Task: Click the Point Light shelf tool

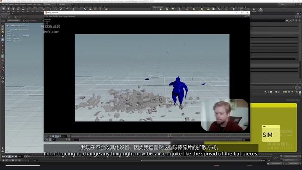Action: coord(161,9)
